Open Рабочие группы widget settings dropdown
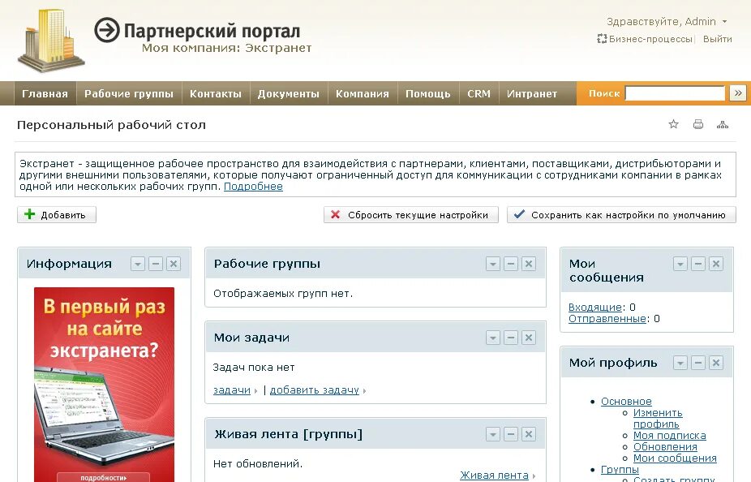 pyautogui.click(x=493, y=264)
